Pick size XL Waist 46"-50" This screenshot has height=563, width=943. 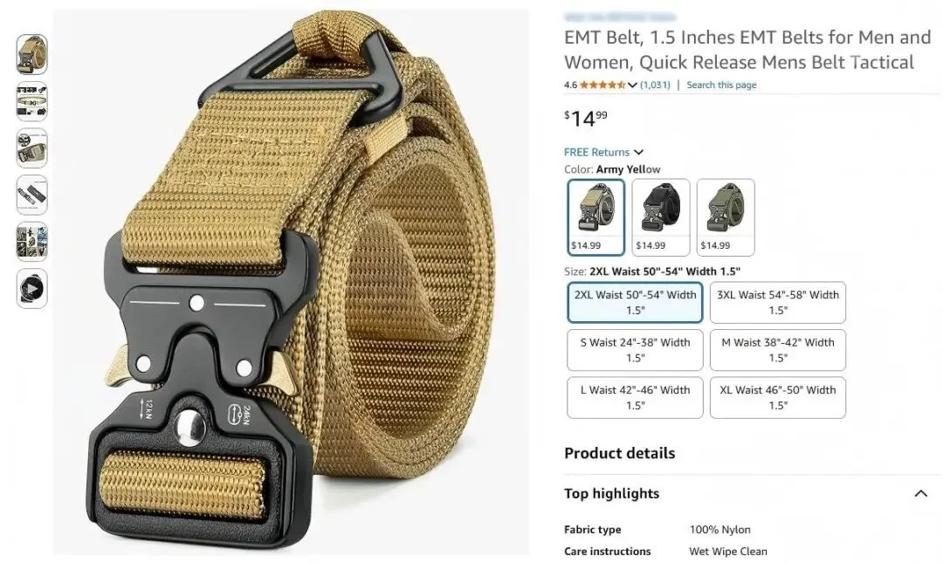pyautogui.click(x=778, y=397)
